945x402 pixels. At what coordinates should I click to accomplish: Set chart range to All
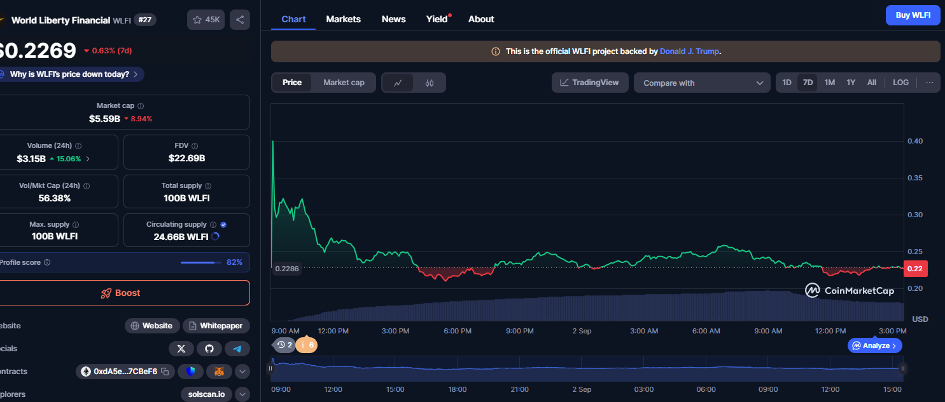tap(872, 83)
